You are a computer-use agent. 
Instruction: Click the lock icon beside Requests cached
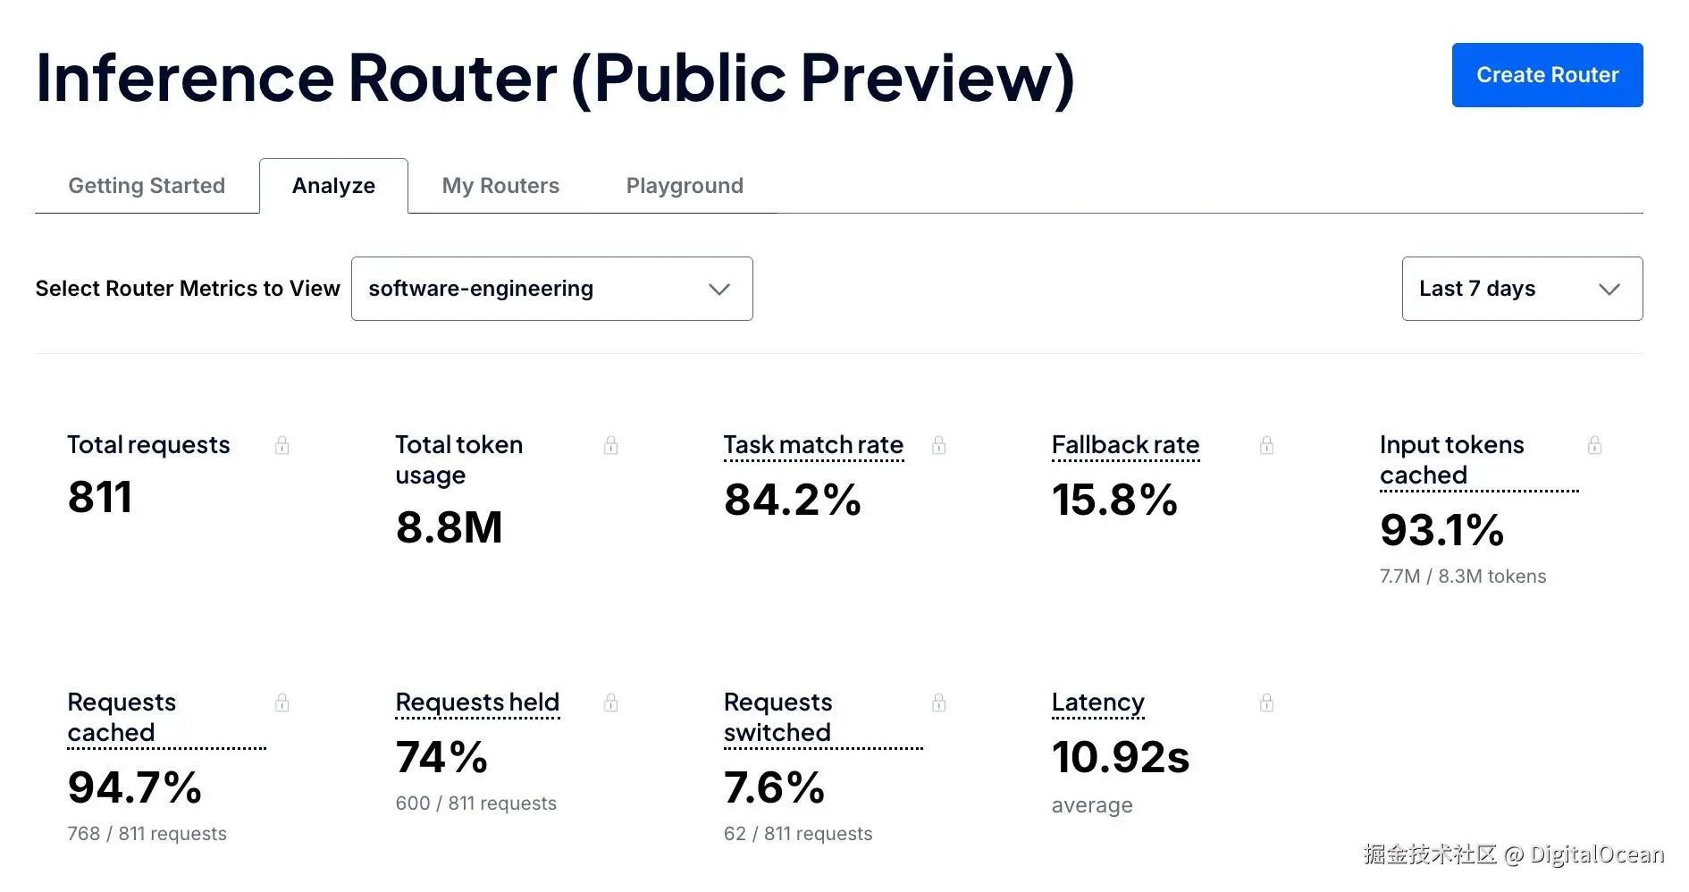tap(282, 703)
